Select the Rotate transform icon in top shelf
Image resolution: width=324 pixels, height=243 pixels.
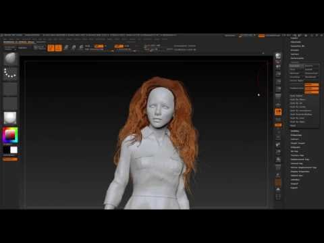[x=81, y=47]
